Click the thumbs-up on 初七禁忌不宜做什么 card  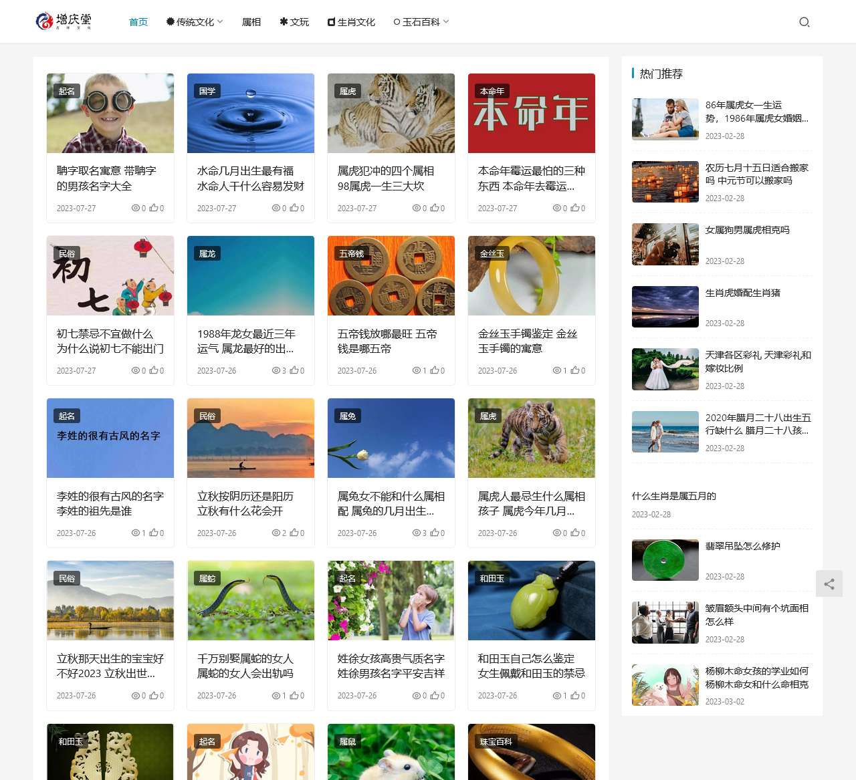(x=153, y=370)
